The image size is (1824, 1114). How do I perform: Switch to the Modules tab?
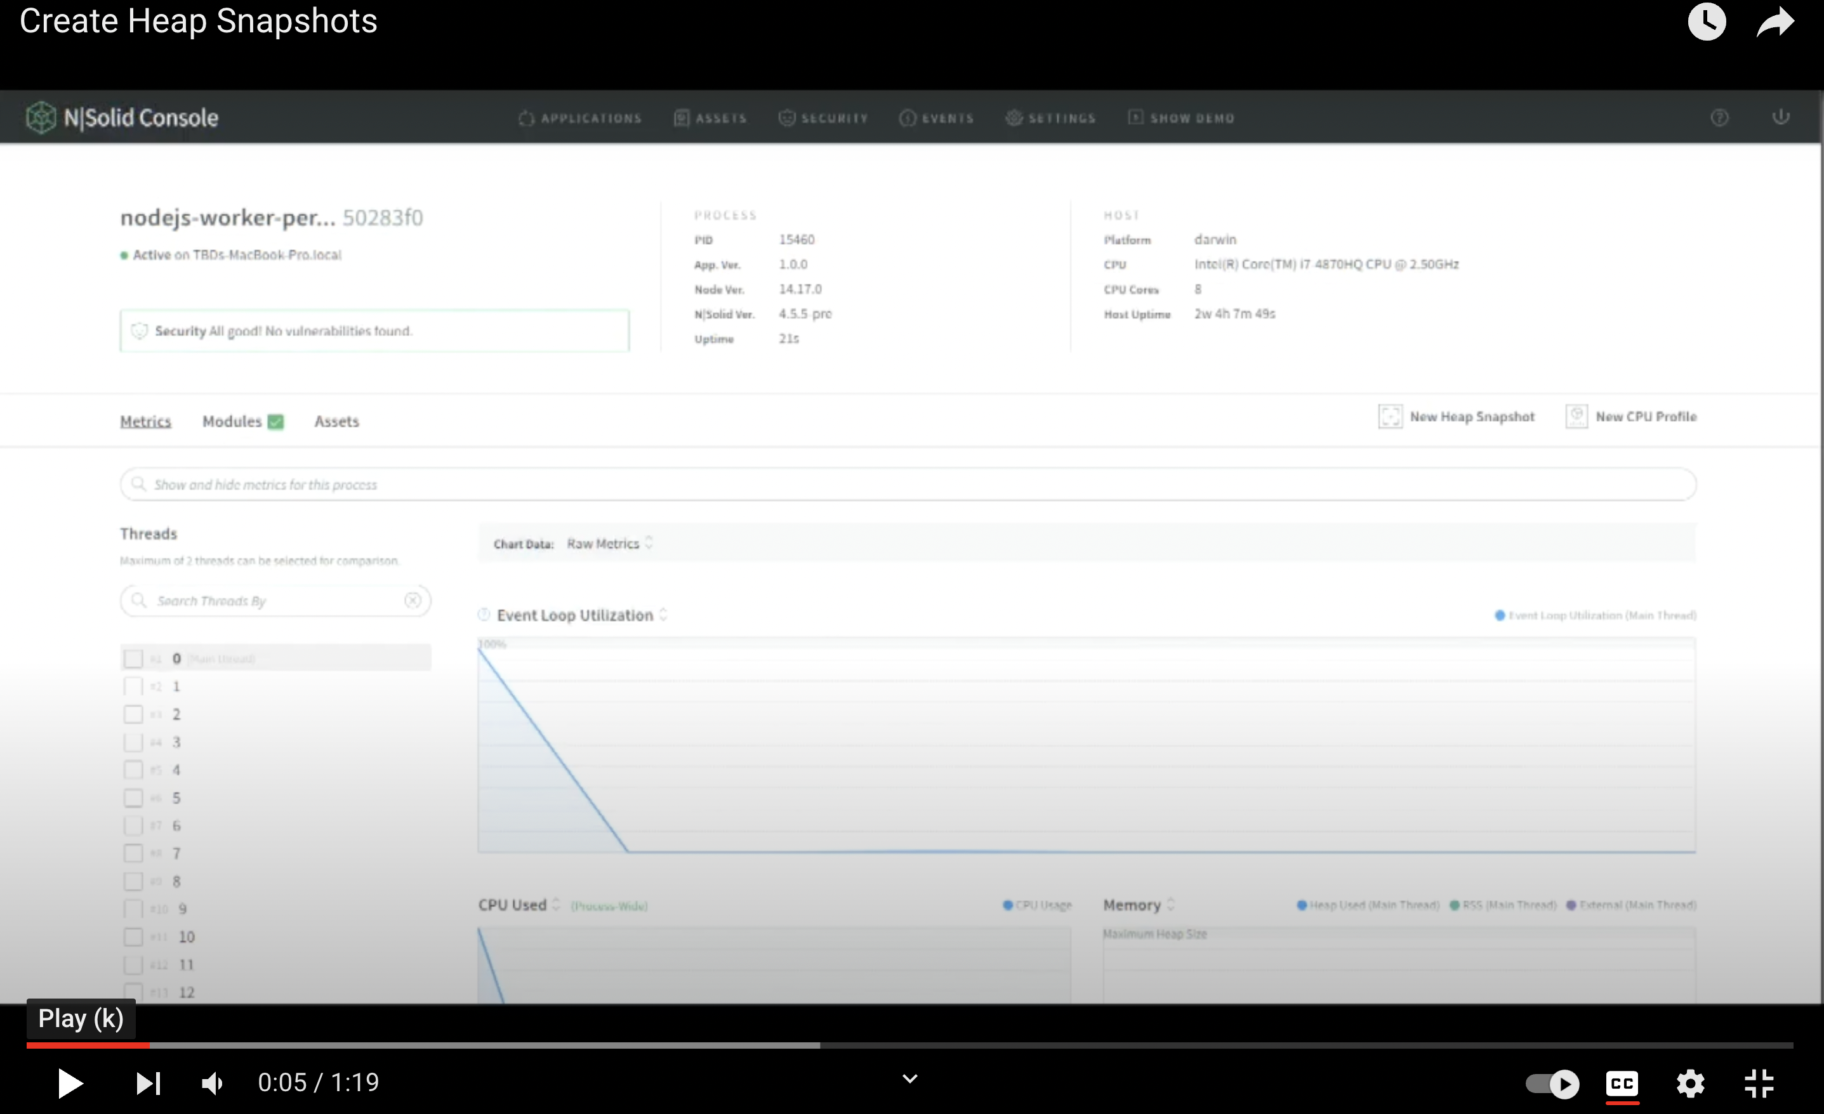click(x=232, y=421)
